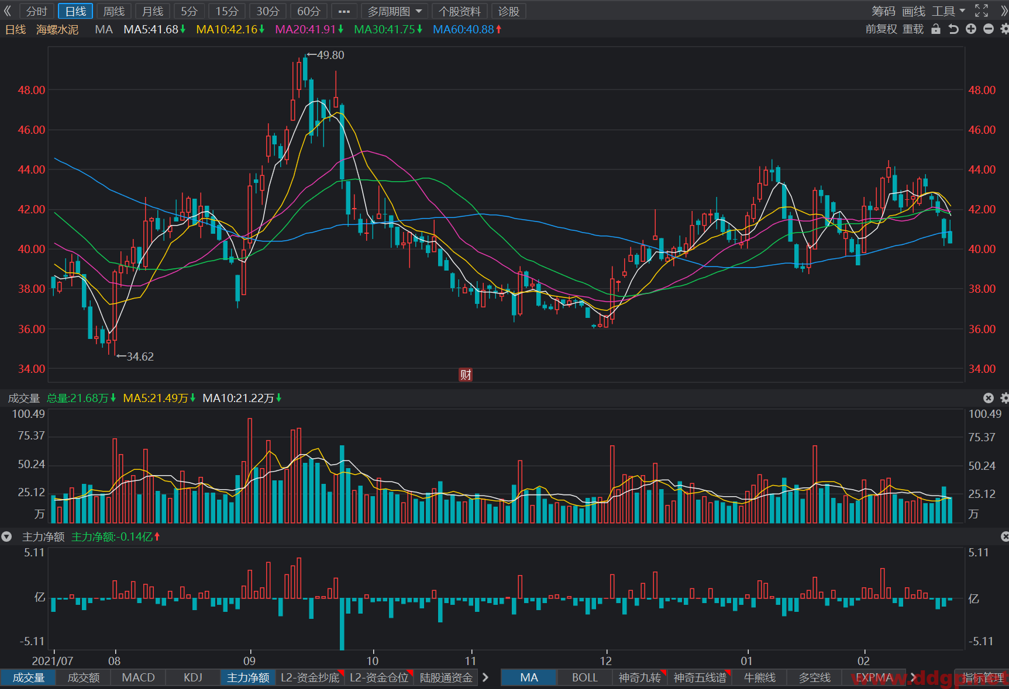Select 周线 weekly period

click(114, 11)
